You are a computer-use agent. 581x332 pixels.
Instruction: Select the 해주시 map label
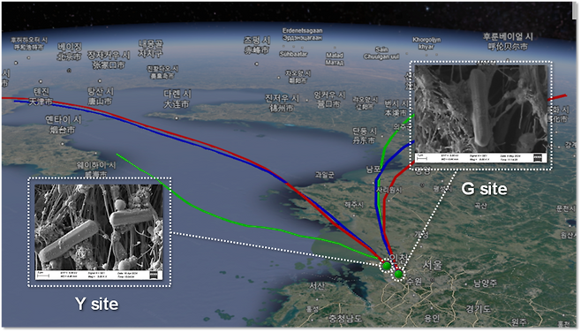click(x=354, y=204)
